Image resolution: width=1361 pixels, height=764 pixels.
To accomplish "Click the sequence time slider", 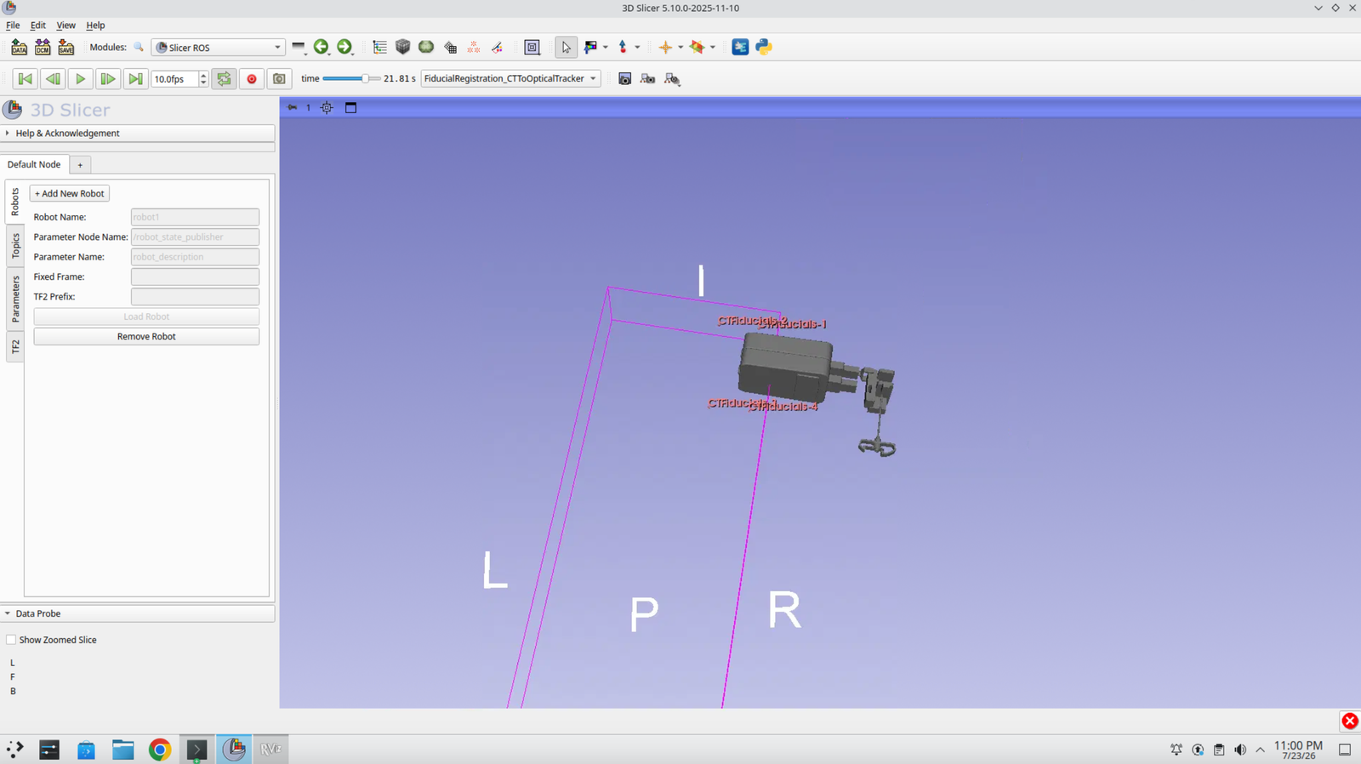I will pos(350,78).
